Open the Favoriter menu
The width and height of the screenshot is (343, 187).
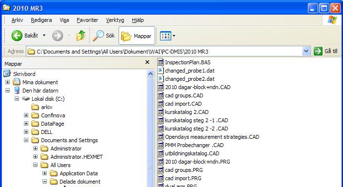(87, 20)
